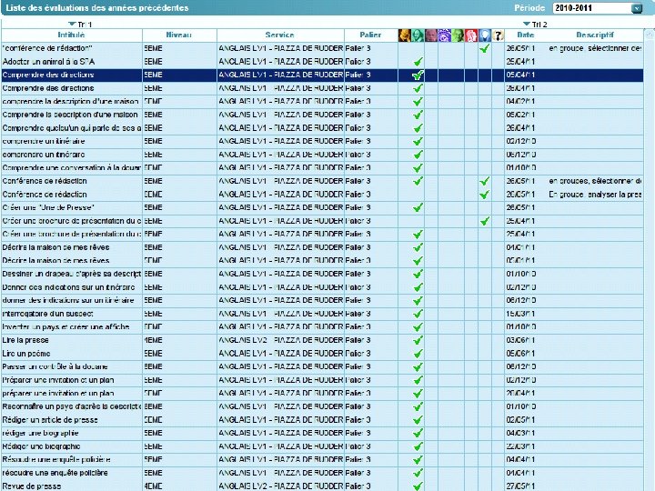Sort by the Service column header
This screenshot has height=491, width=655.
(x=280, y=35)
